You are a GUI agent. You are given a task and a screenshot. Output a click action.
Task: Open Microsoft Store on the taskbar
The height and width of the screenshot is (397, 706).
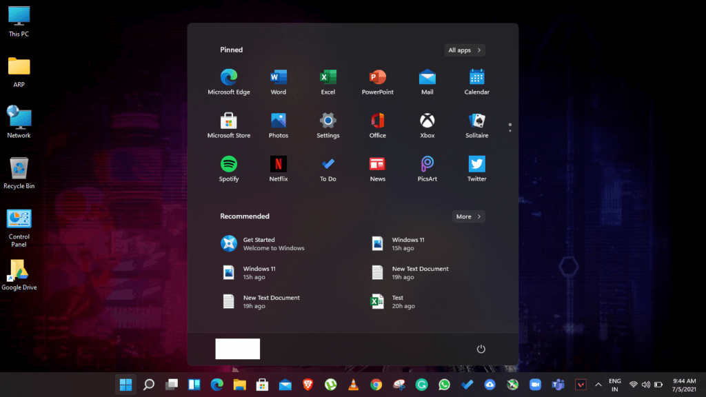[263, 385]
